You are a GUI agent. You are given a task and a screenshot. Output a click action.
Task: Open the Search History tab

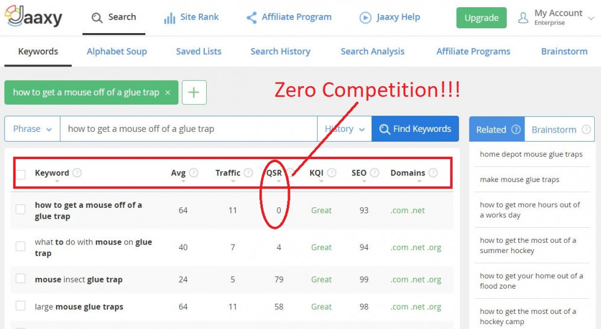280,51
